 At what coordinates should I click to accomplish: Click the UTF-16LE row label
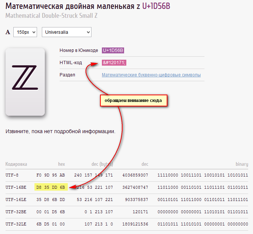16,200
